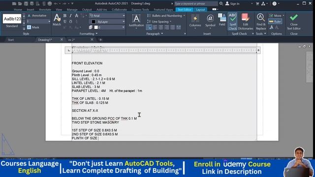Open Find & Replace
Viewport: 315px width, 177px height.
point(261,22)
